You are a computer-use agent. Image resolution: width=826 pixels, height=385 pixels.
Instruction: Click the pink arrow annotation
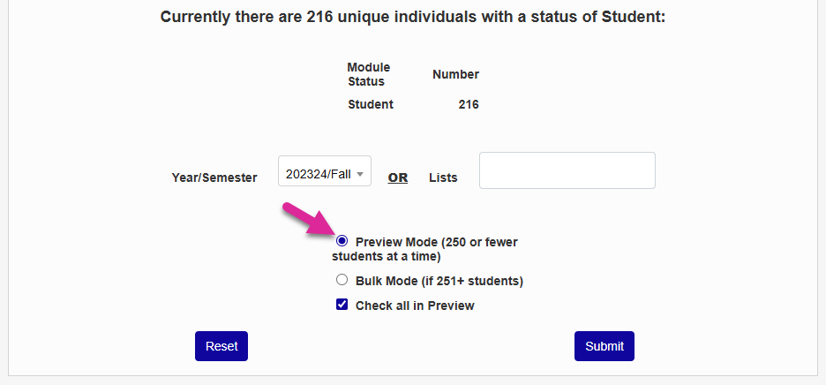(305, 219)
